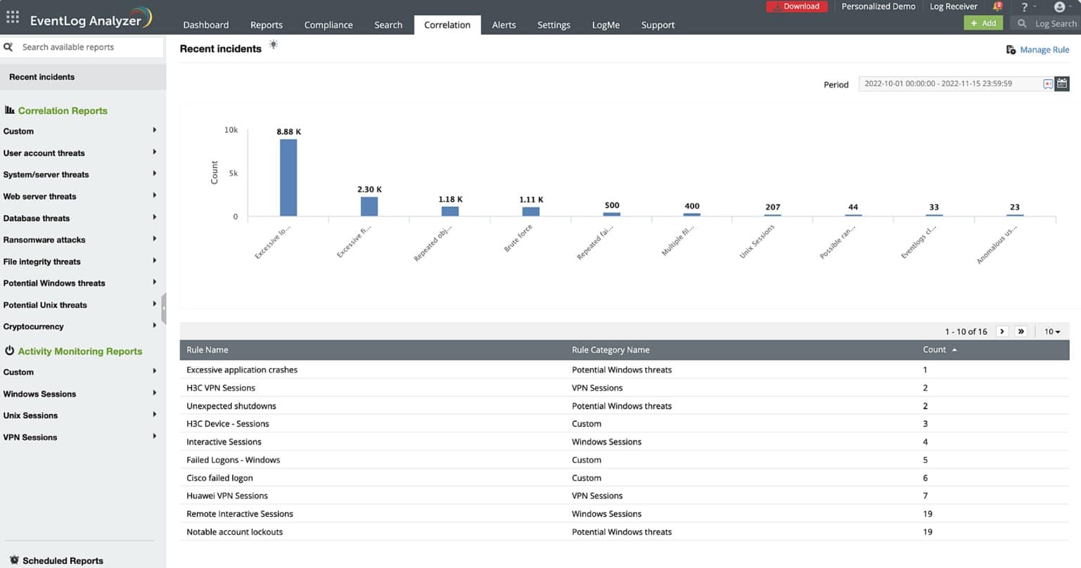Click the Correlation Reports bar chart icon
1081x568 pixels.
pos(10,110)
